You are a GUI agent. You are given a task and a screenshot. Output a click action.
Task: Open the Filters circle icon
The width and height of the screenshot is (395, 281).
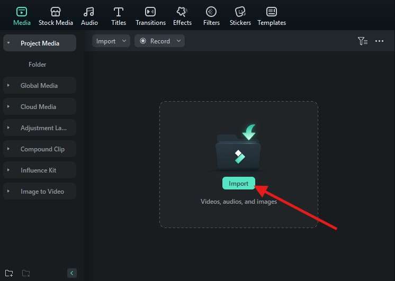tap(211, 12)
